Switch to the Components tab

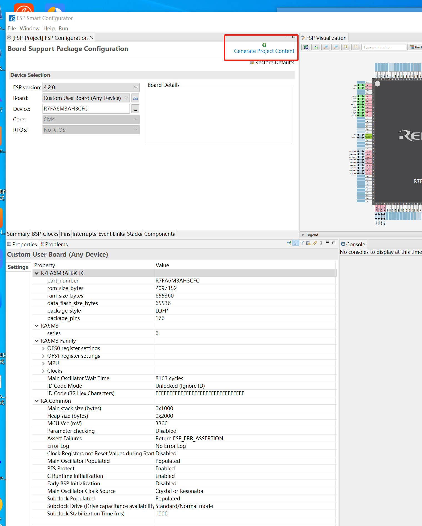coord(160,234)
